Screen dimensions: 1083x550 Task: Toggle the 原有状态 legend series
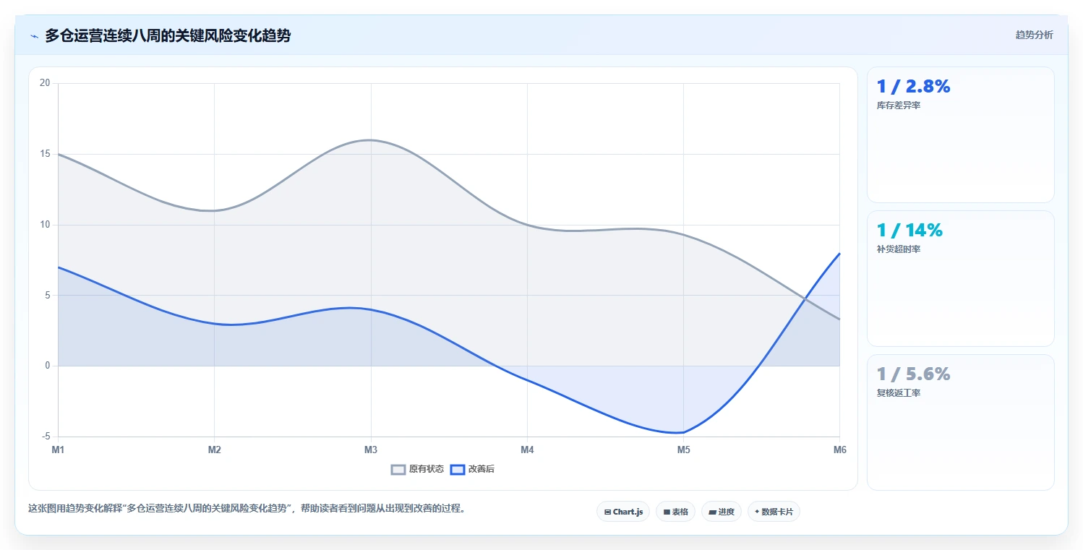point(417,469)
